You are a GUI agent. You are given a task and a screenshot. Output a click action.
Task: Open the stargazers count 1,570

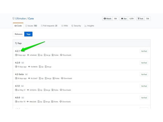pos(132,19)
